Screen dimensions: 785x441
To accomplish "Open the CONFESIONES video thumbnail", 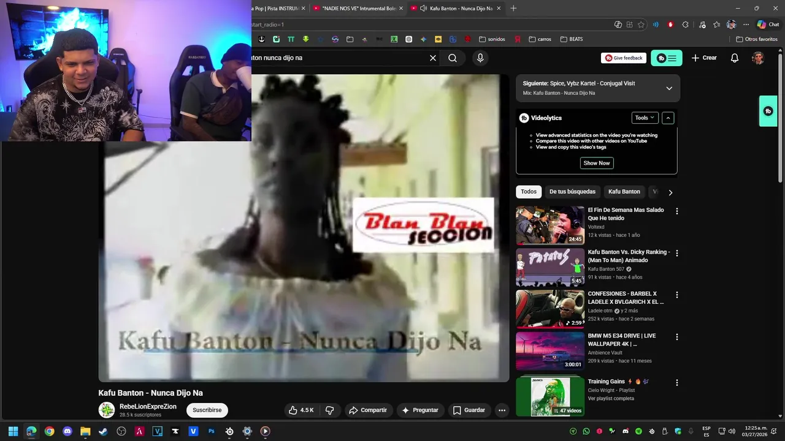I will point(550,309).
